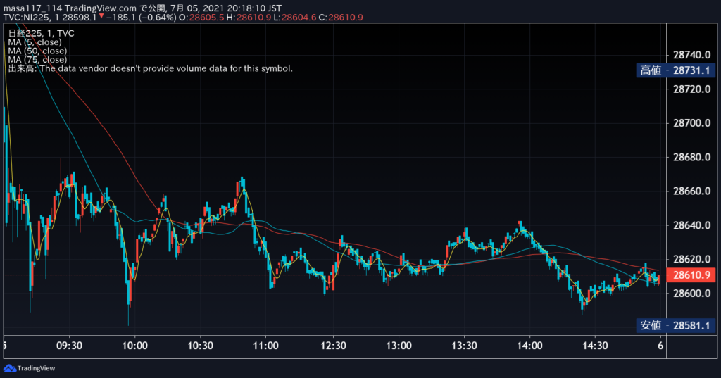Select the MA (50, close) indicator label

pyautogui.click(x=37, y=51)
